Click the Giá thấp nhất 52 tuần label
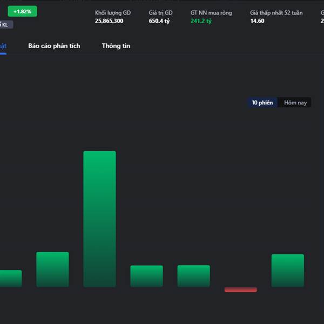This screenshot has height=324, width=324. (x=276, y=13)
